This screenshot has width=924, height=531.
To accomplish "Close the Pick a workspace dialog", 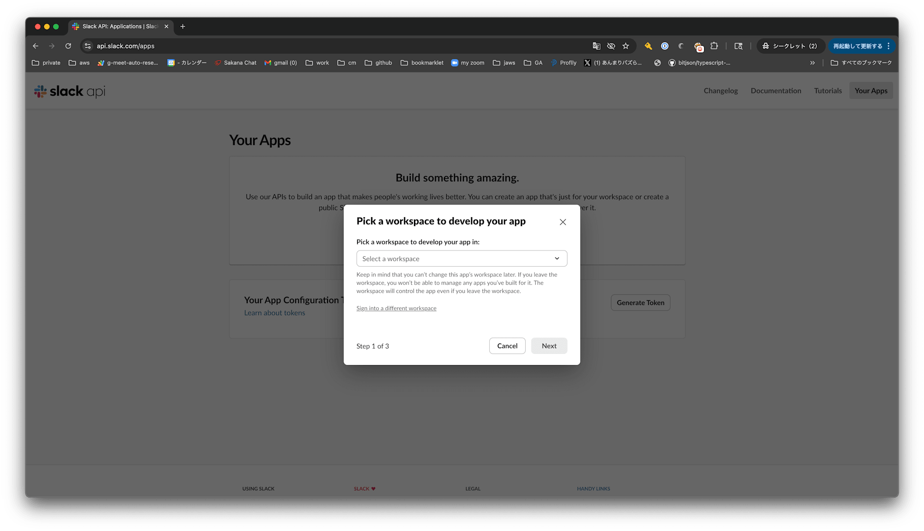I will point(563,222).
